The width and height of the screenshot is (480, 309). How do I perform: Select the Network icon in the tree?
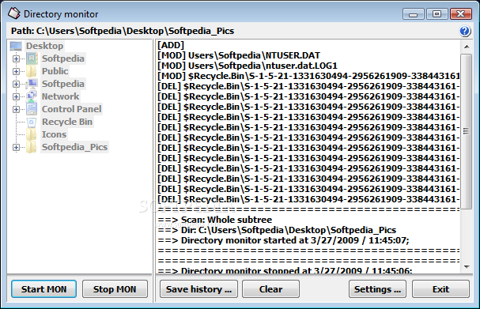click(x=32, y=96)
